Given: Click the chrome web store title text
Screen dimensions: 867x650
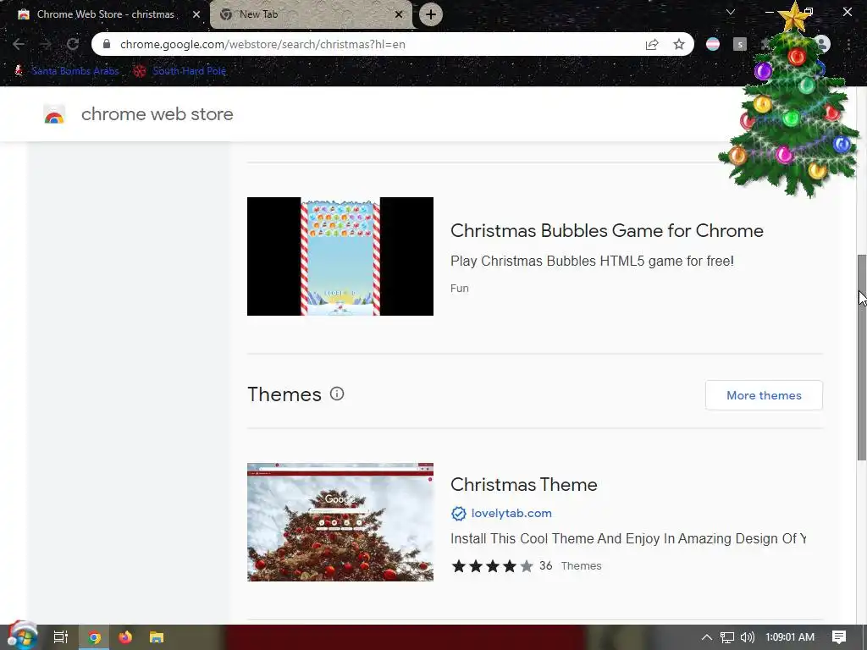Looking at the screenshot, I should click(x=157, y=114).
